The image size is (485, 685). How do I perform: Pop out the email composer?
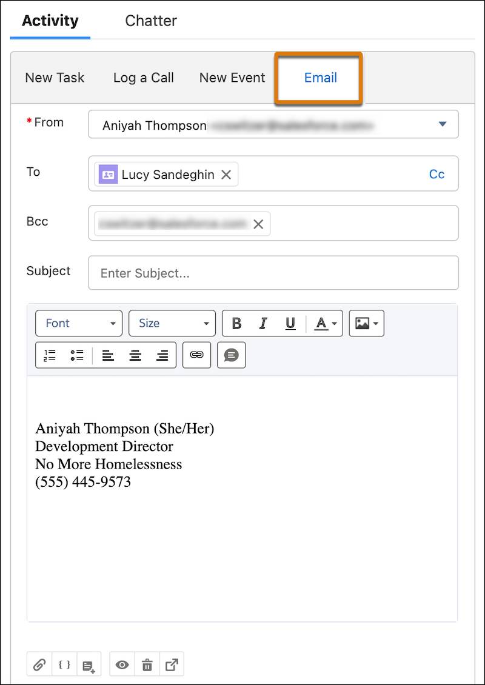point(172,664)
